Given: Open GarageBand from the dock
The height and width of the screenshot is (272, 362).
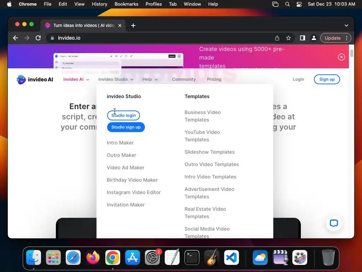Looking at the screenshot, I should [x=212, y=257].
